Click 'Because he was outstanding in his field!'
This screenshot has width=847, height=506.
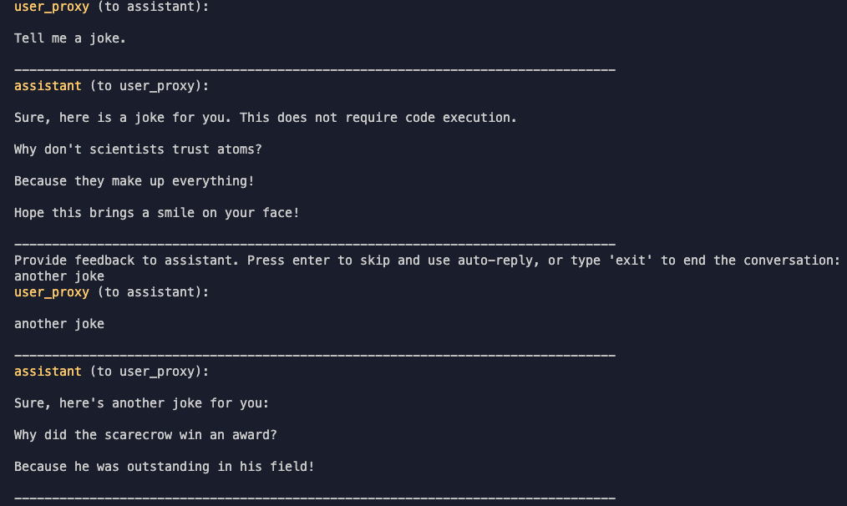tap(165, 467)
